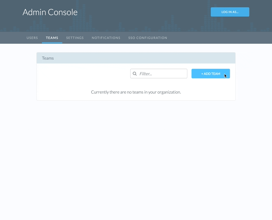This screenshot has height=220, width=272.
Task: Click the blank page area below the Teams panel
Action: [136, 153]
